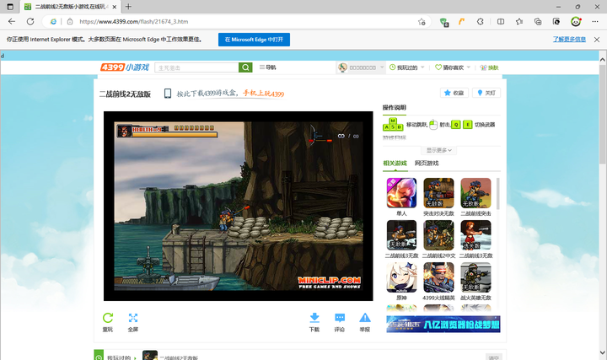
Task: Click the Internet Explorer mode icon in address bar
Action: pyautogui.click(x=53, y=22)
